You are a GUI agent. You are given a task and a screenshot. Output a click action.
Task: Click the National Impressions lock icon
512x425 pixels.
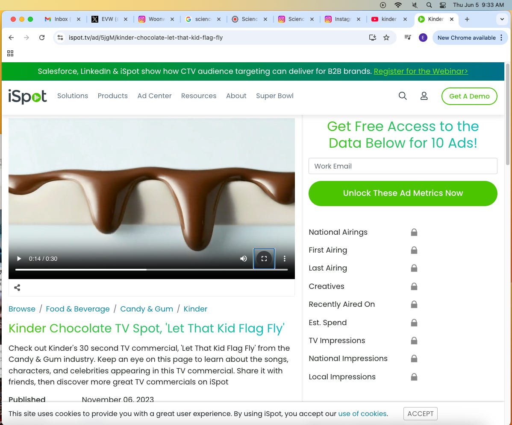pyautogui.click(x=414, y=358)
